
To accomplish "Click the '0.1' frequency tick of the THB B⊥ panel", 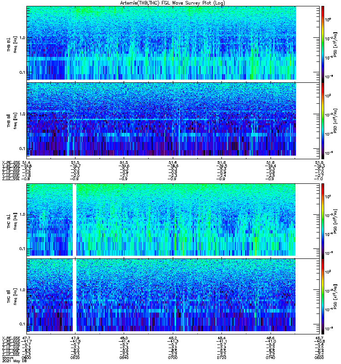I will (22, 72).
